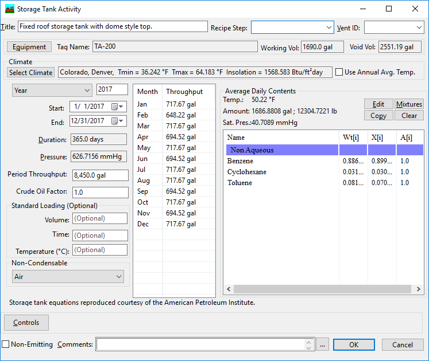429x361 pixels.
Task: Select the Dec throughput cell
Action: coord(188,224)
